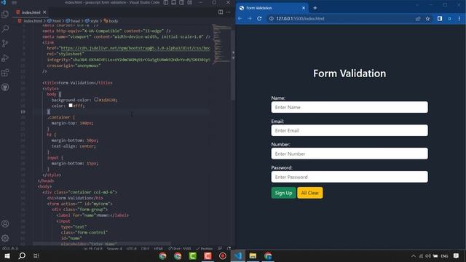This screenshot has width=466, height=262.
Task: Open Windows taskbar search
Action: 22,255
